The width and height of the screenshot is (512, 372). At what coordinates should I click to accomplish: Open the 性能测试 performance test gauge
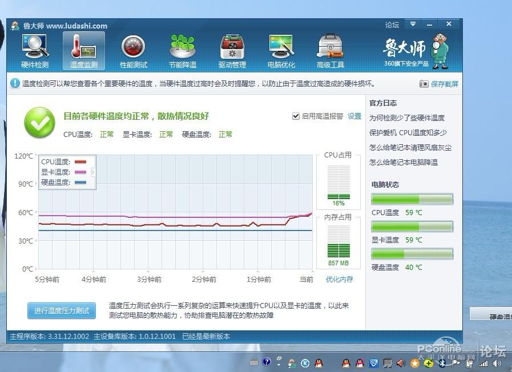(133, 51)
